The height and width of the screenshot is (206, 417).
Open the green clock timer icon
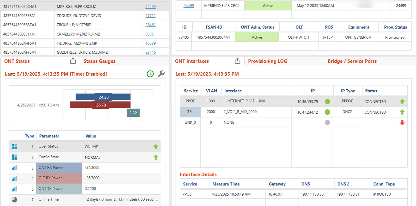[150, 74]
